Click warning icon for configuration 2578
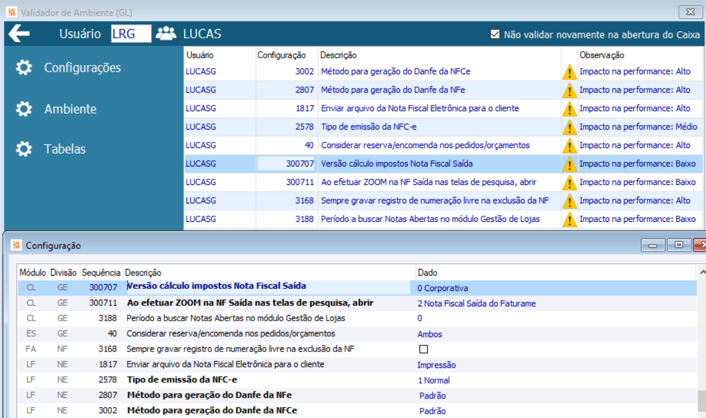The width and height of the screenshot is (706, 418). pos(569,128)
